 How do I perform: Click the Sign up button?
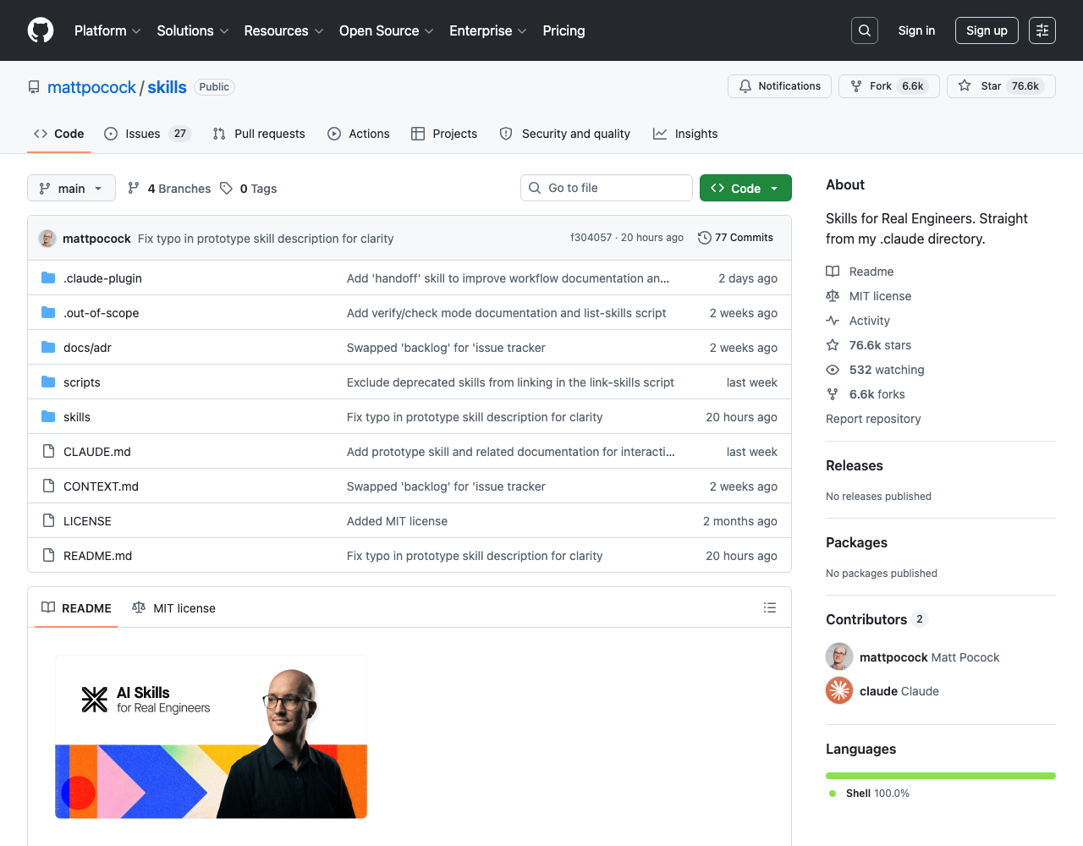[987, 30]
